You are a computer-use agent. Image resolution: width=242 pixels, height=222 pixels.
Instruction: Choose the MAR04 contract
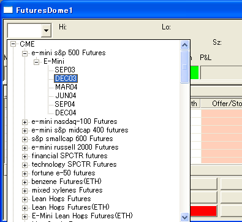pyautogui.click(x=66, y=87)
